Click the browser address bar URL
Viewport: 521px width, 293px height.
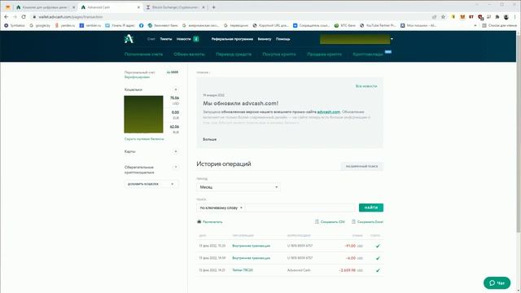pos(71,16)
